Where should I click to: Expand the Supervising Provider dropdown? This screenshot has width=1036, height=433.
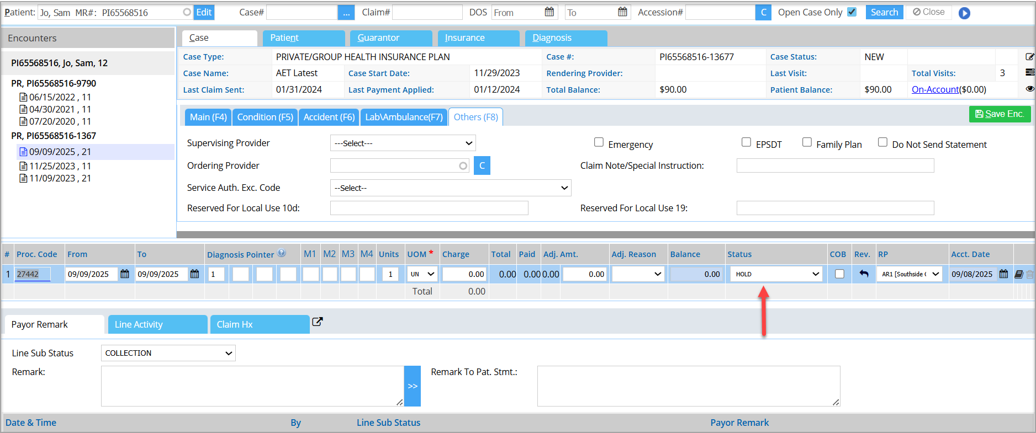point(403,143)
